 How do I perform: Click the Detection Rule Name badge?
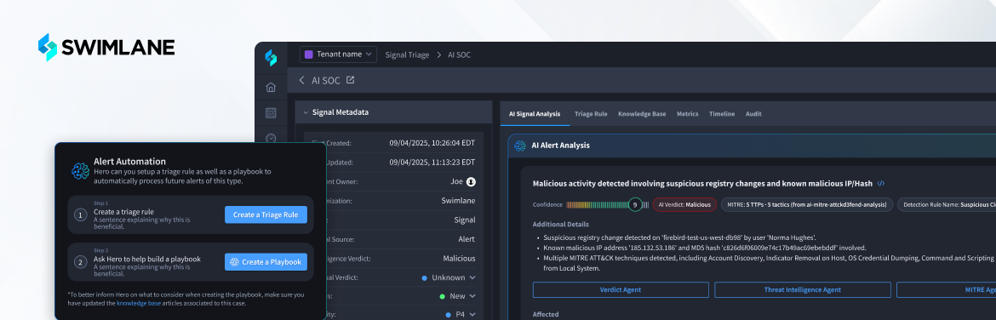click(947, 204)
